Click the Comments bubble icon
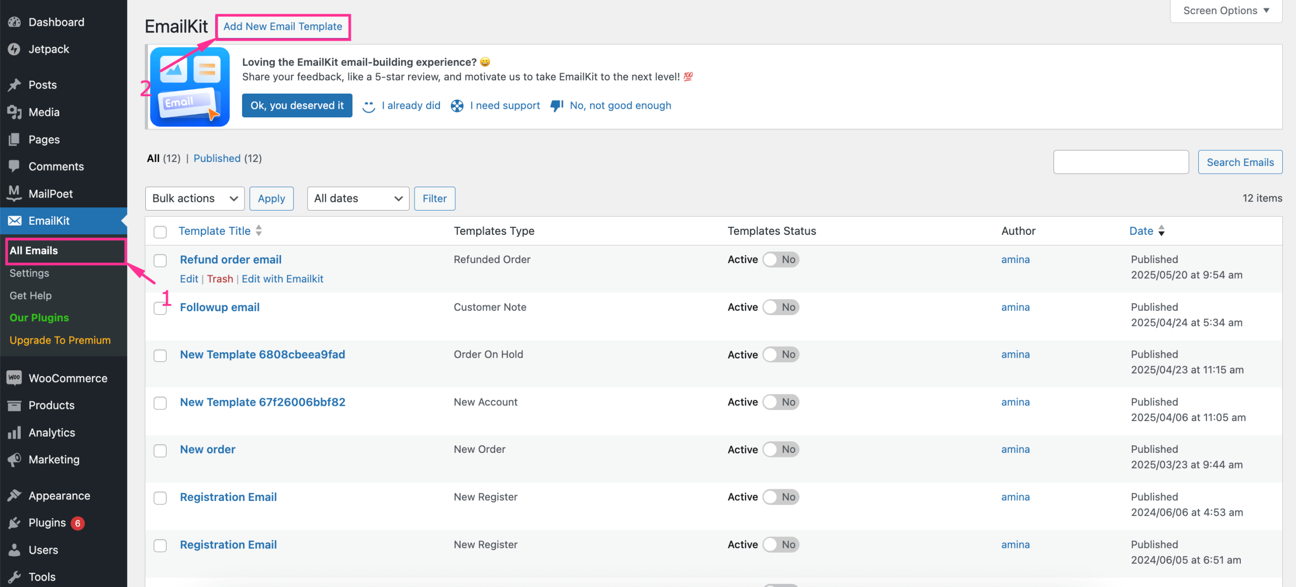The image size is (1296, 587). click(x=14, y=166)
